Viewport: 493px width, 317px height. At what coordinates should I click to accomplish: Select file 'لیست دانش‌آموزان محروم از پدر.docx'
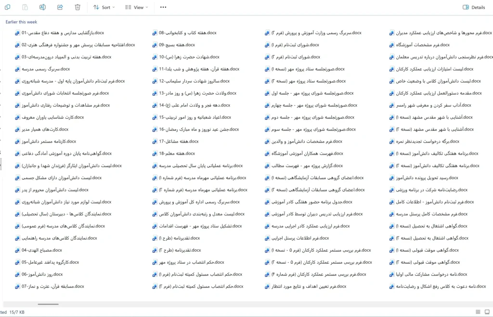(52, 190)
